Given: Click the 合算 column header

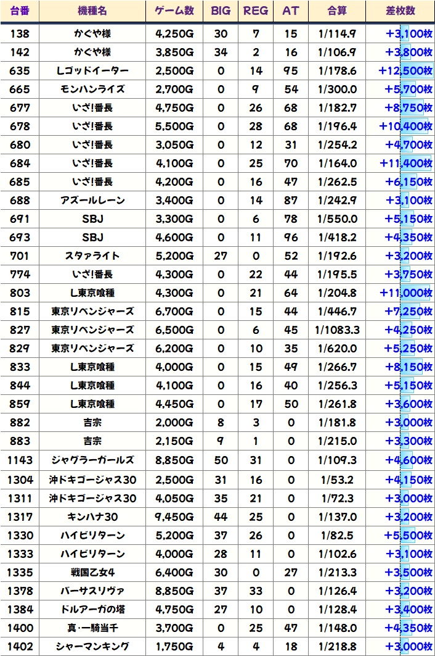Looking at the screenshot, I should tap(336, 11).
